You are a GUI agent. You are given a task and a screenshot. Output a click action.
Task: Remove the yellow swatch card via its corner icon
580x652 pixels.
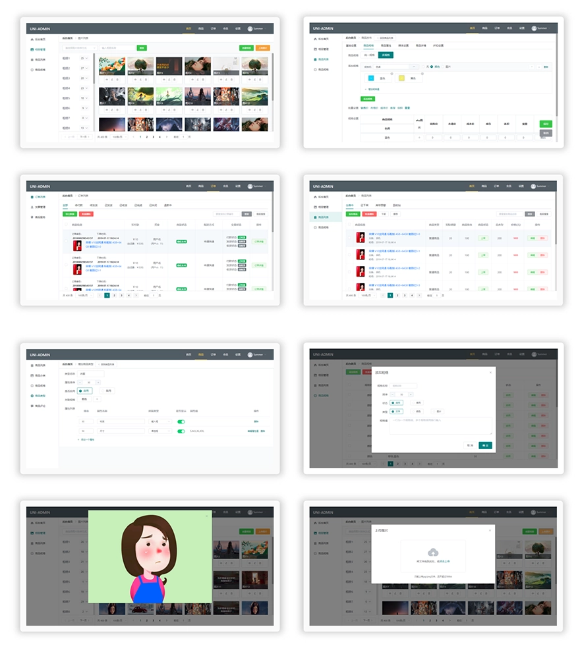[x=422, y=74]
